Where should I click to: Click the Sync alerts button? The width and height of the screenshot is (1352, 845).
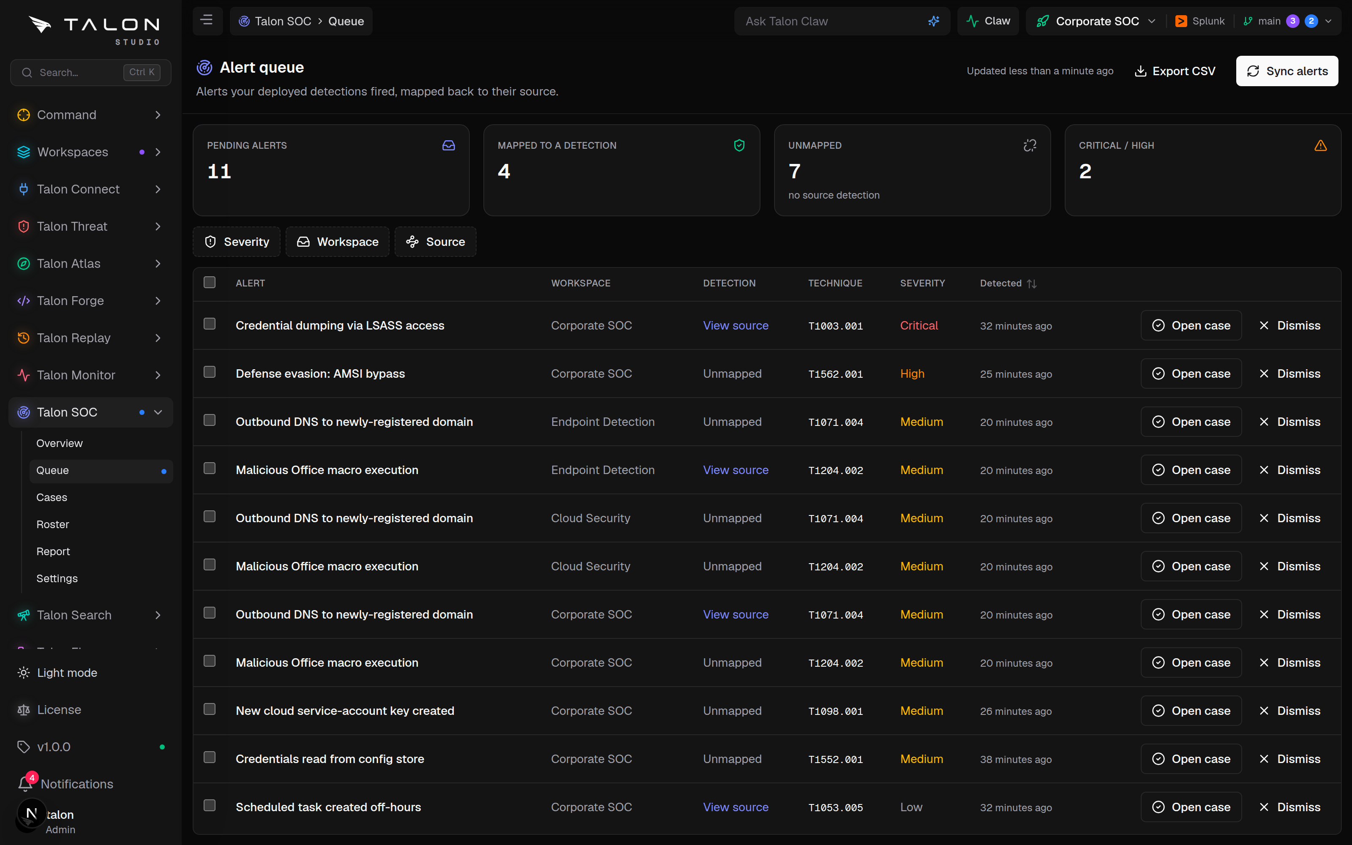click(1287, 71)
